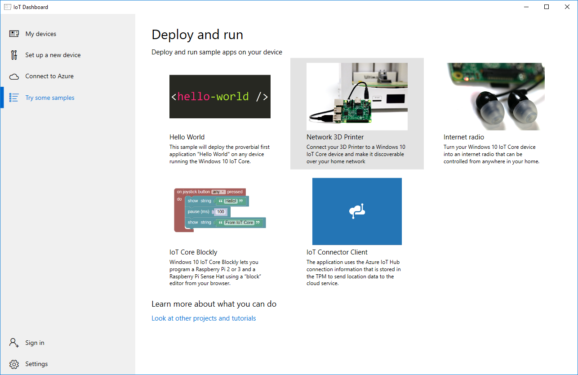Open the hello-world sample thumbnail
The height and width of the screenshot is (375, 578).
[x=220, y=97]
